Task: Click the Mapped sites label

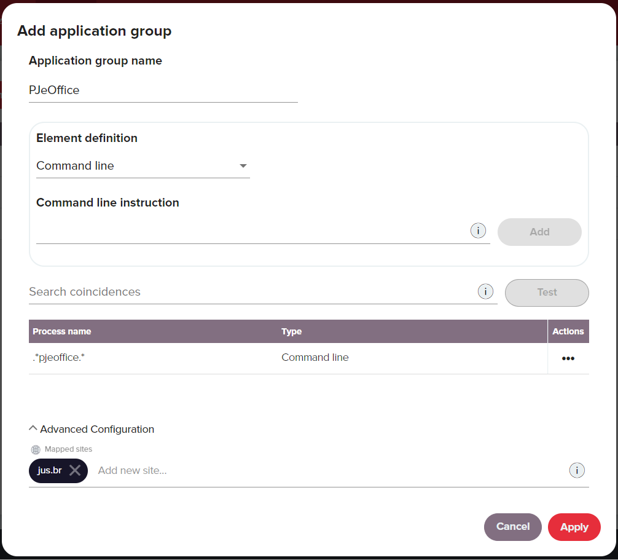Action: click(68, 449)
